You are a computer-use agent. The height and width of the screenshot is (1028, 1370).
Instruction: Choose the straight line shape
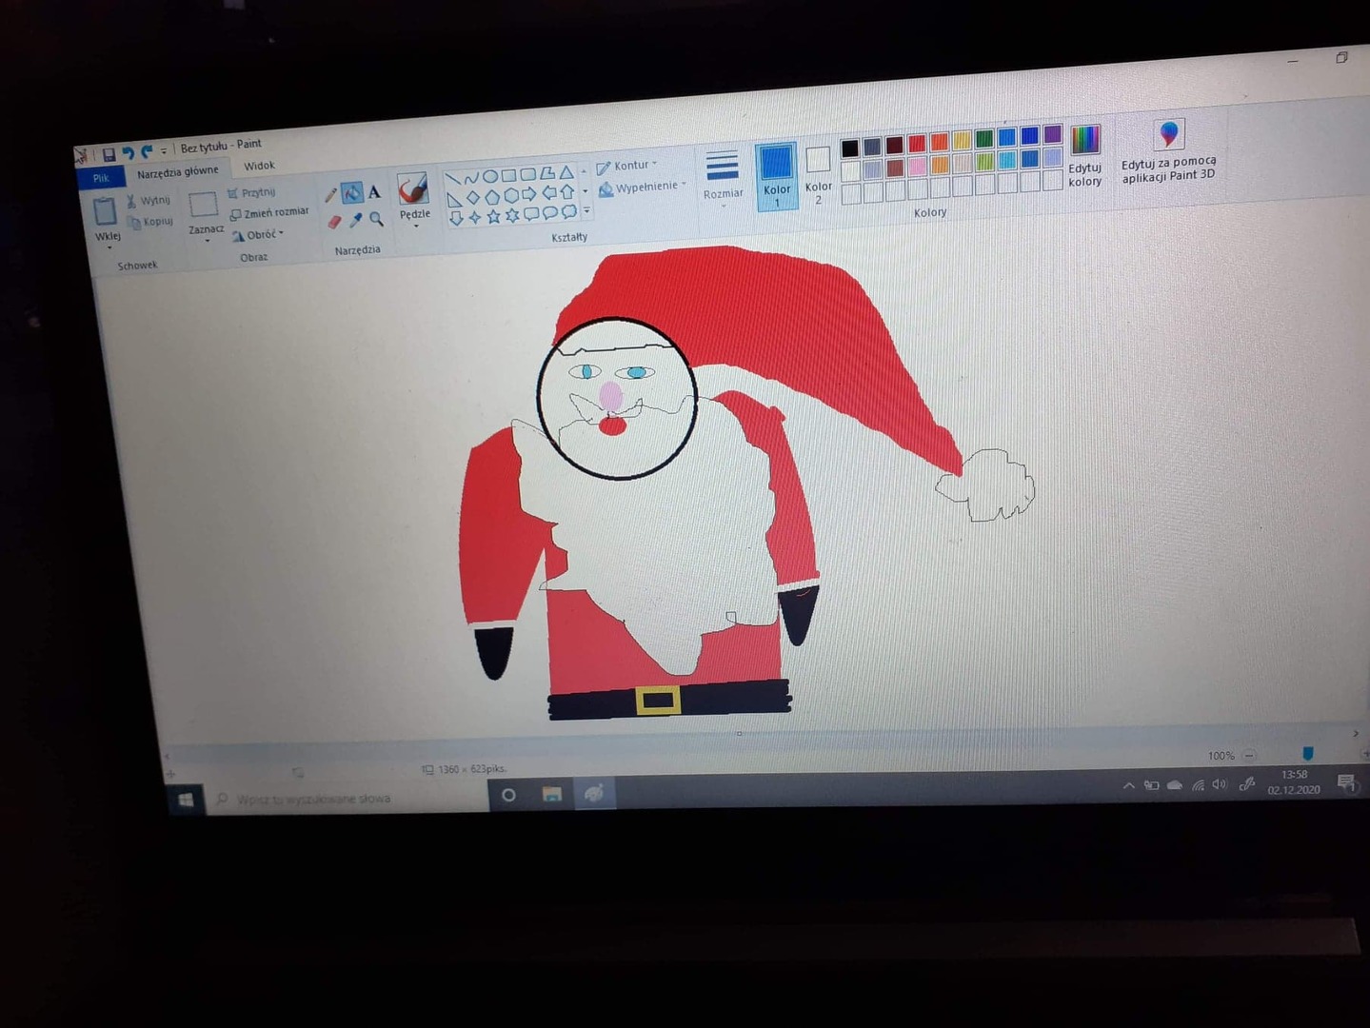pos(453,179)
